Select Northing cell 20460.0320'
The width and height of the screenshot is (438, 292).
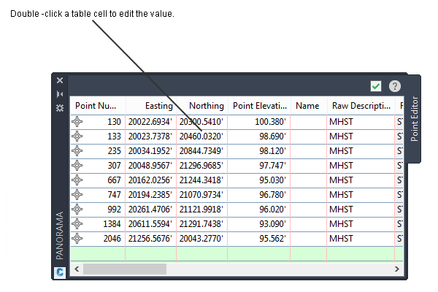[x=201, y=137]
